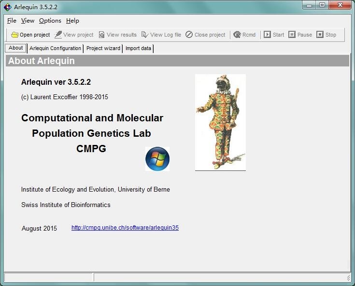Screen dimensions: 355x286
Task: Click the Harlequin figure image
Action: pyautogui.click(x=220, y=122)
